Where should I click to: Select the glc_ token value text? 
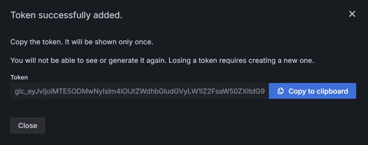pyautogui.click(x=140, y=91)
